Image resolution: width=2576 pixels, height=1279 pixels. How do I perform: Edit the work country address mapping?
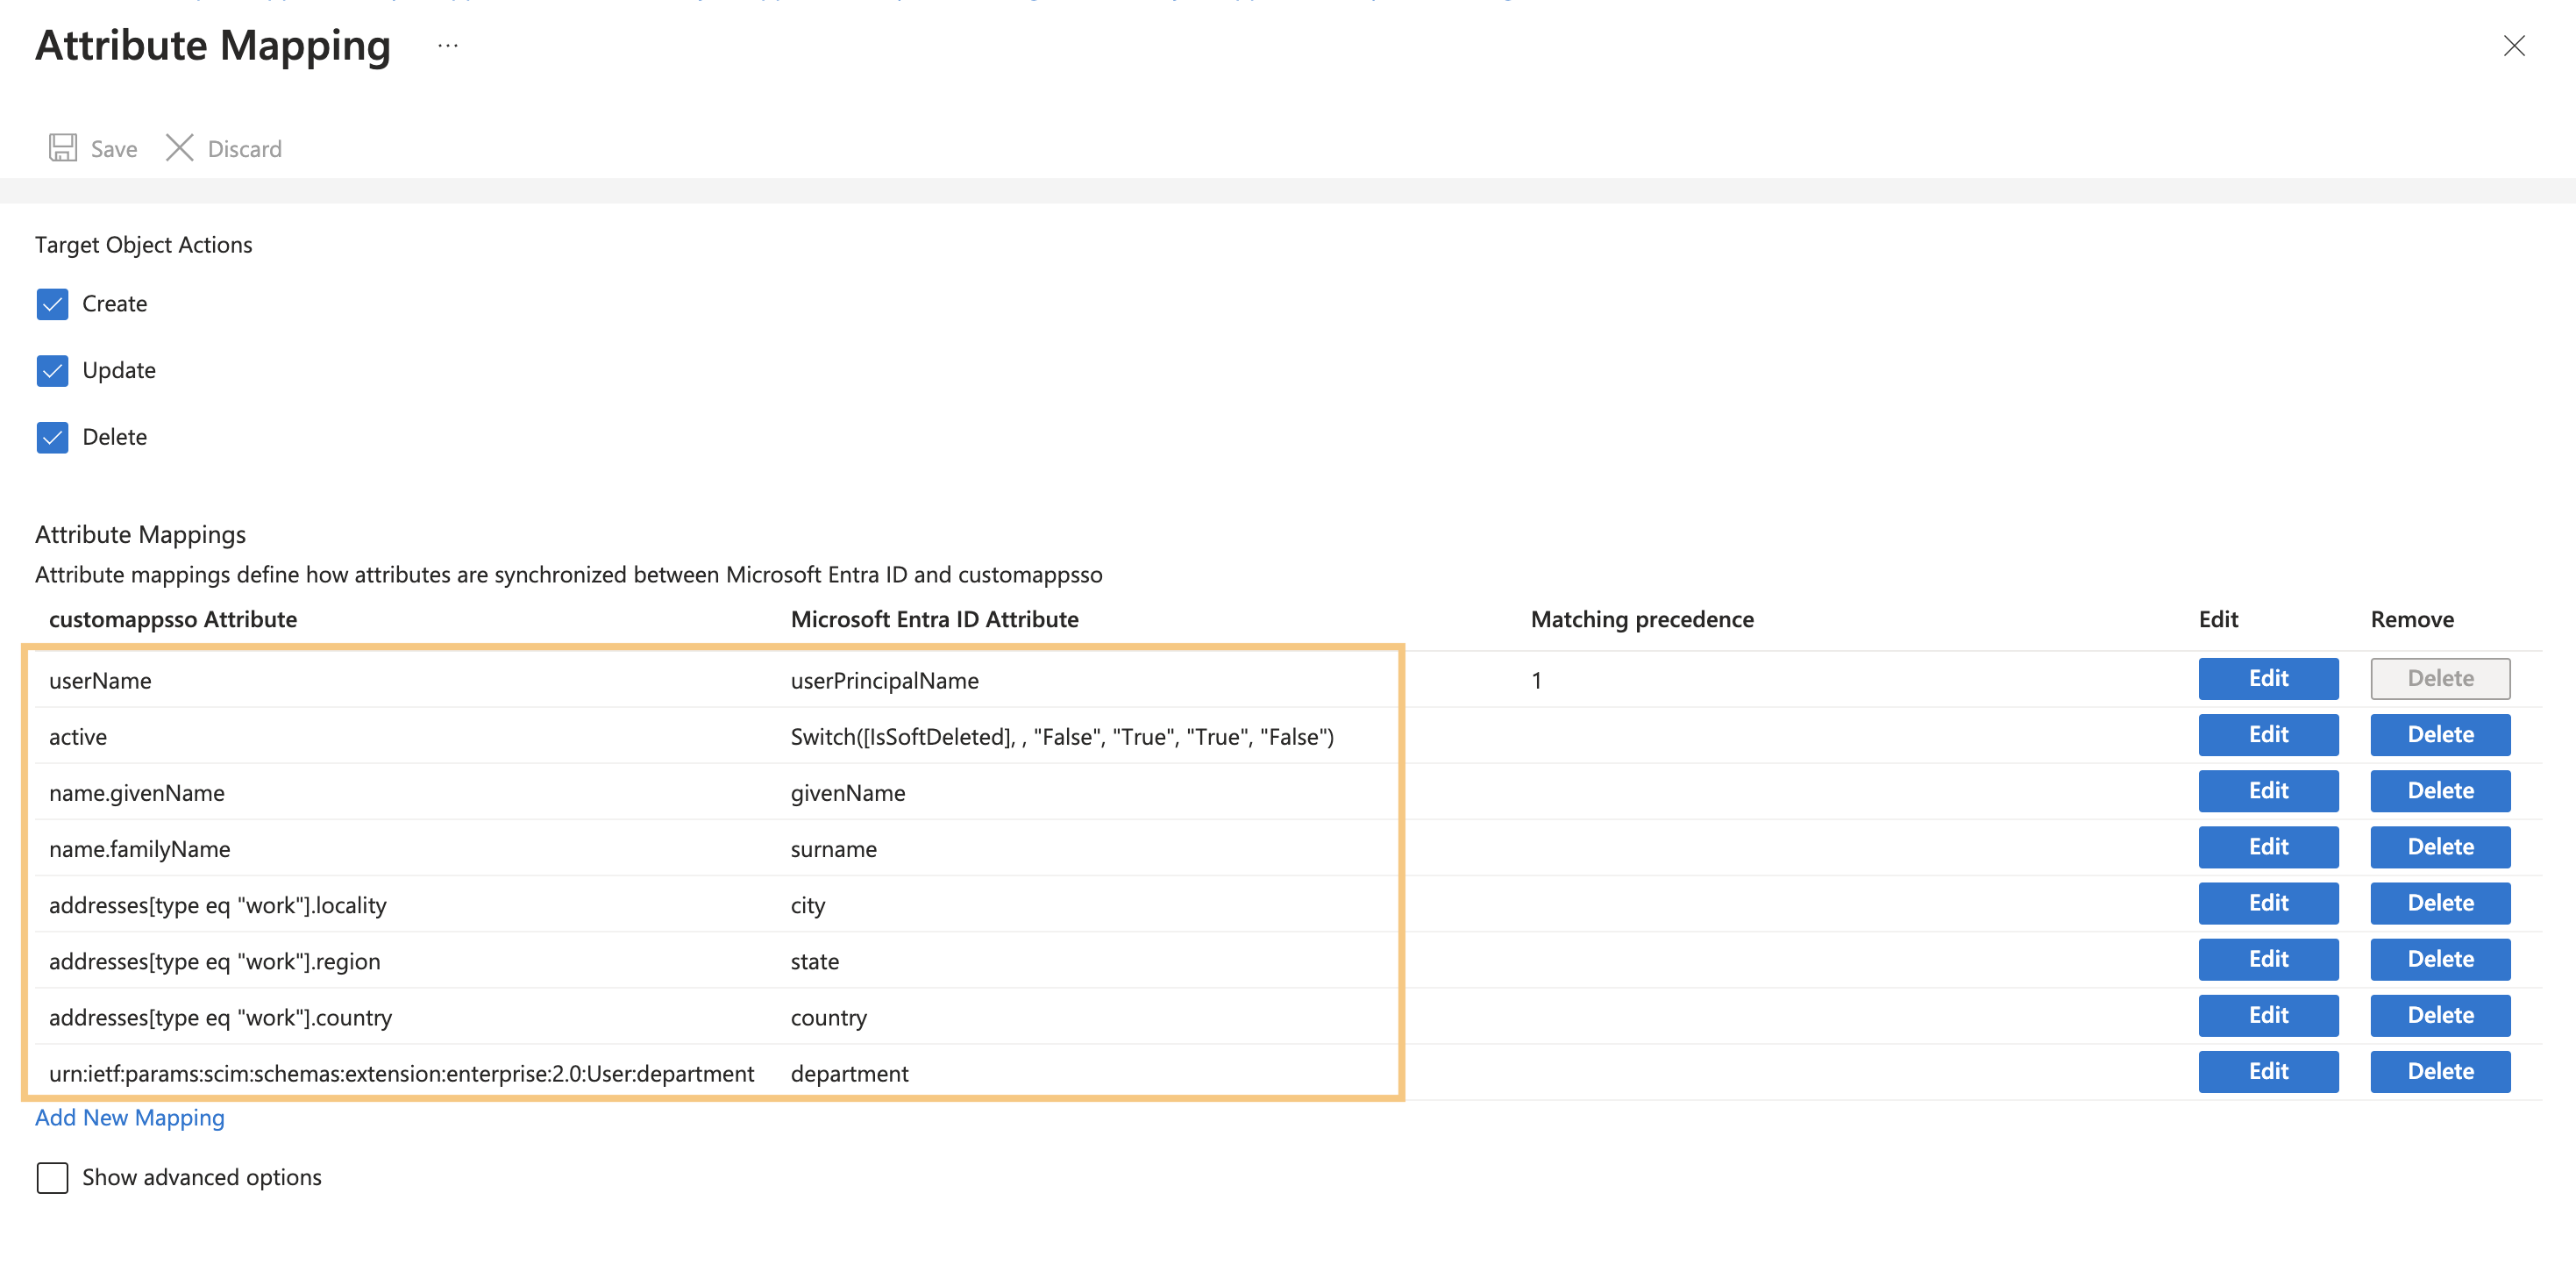pos(2268,1015)
